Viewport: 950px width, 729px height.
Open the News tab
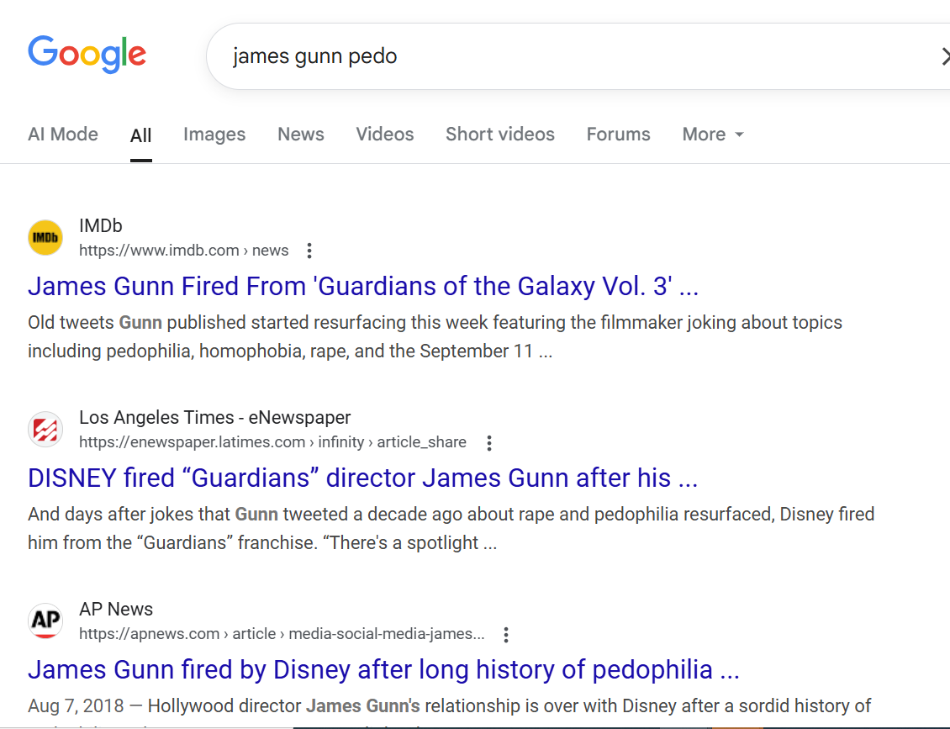[x=300, y=134]
